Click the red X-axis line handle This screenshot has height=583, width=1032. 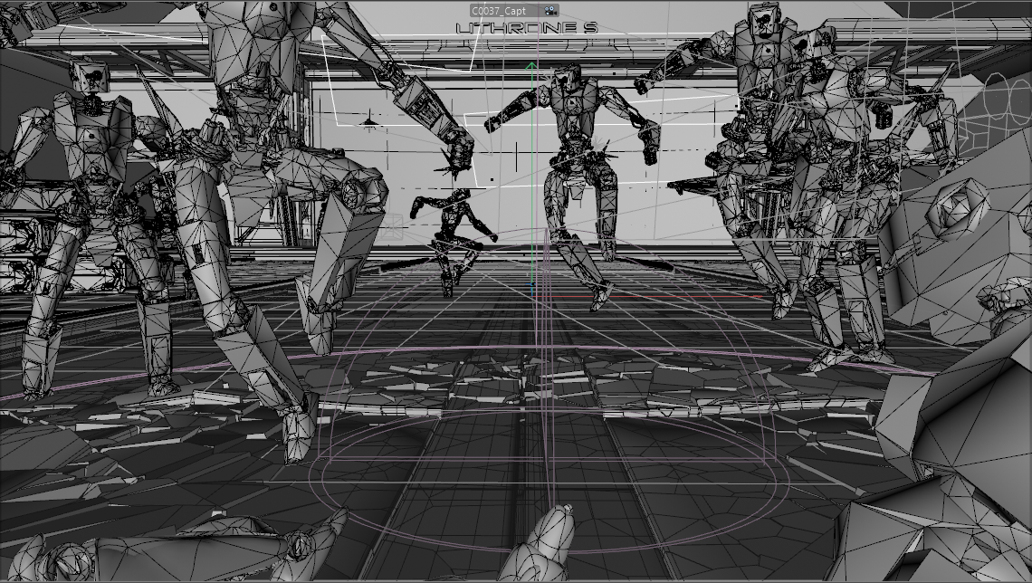pos(647,297)
